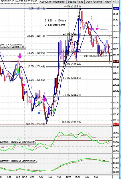Click the 47.000 value on the QQE (5) scale
Screen dimensions: 121x179
click(x=116, y=142)
